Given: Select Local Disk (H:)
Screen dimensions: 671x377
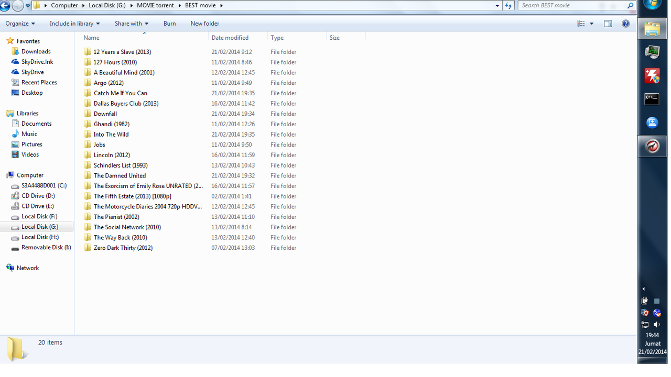Looking at the screenshot, I should click(40, 237).
